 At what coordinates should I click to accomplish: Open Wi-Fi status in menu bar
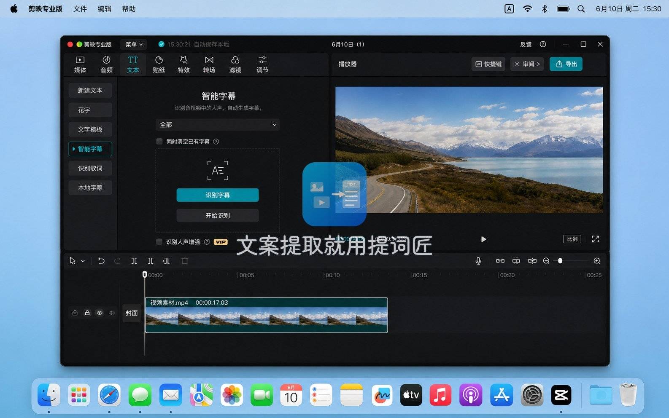coord(527,9)
